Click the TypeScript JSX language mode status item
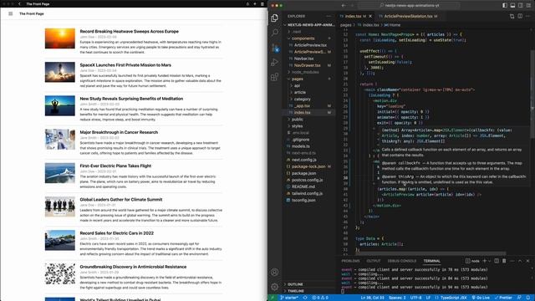This screenshot has width=535, height=301. pyautogui.click(x=451, y=298)
